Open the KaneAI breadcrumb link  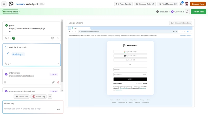(x=20, y=4)
